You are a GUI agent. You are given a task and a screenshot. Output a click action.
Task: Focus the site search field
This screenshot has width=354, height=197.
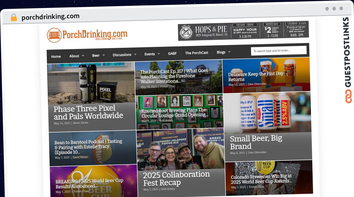[x=278, y=51]
